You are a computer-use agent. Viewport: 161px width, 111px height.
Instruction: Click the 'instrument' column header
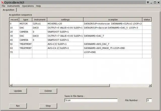point(40,20)
